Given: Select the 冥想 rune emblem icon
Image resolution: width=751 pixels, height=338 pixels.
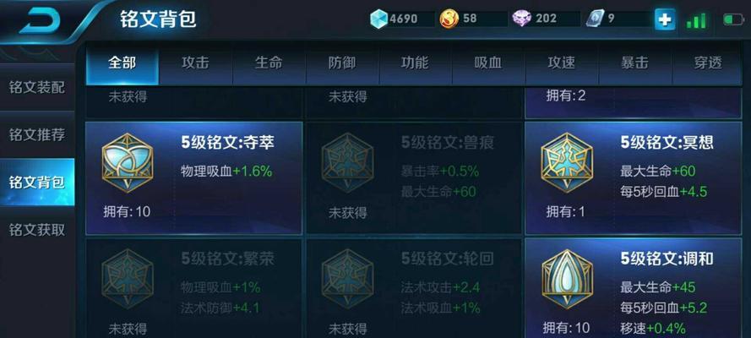Looking at the screenshot, I should pos(567,163).
